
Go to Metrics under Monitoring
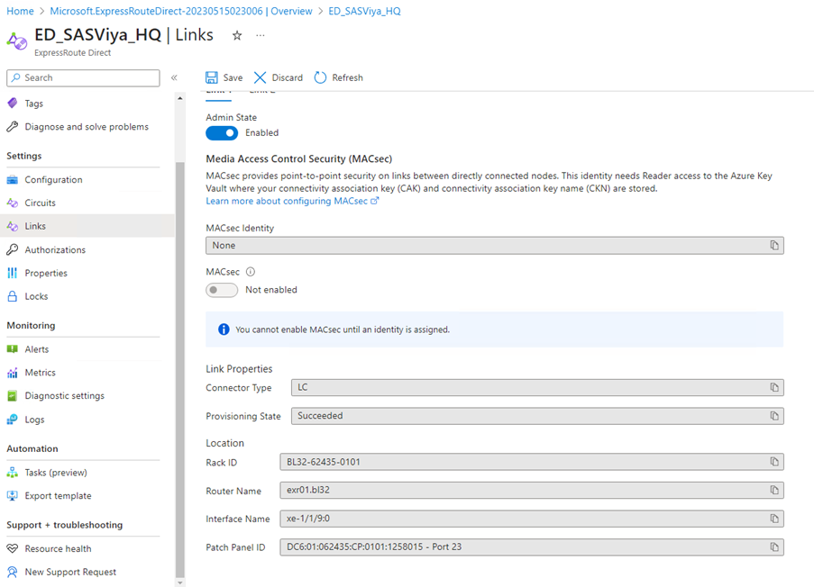pyautogui.click(x=41, y=372)
